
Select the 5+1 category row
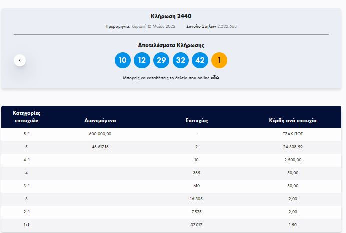tap(26, 134)
